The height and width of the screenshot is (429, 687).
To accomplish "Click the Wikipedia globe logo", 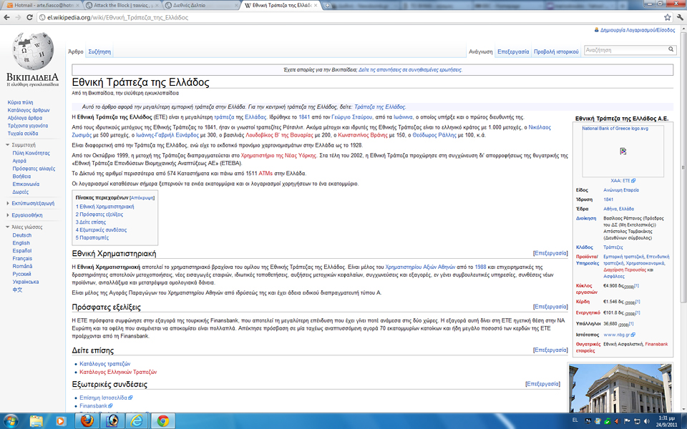I will pos(33,51).
